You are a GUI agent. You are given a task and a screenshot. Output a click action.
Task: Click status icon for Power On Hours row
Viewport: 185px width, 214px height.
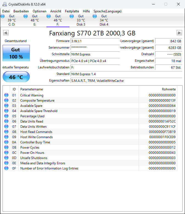[x=6, y=152]
